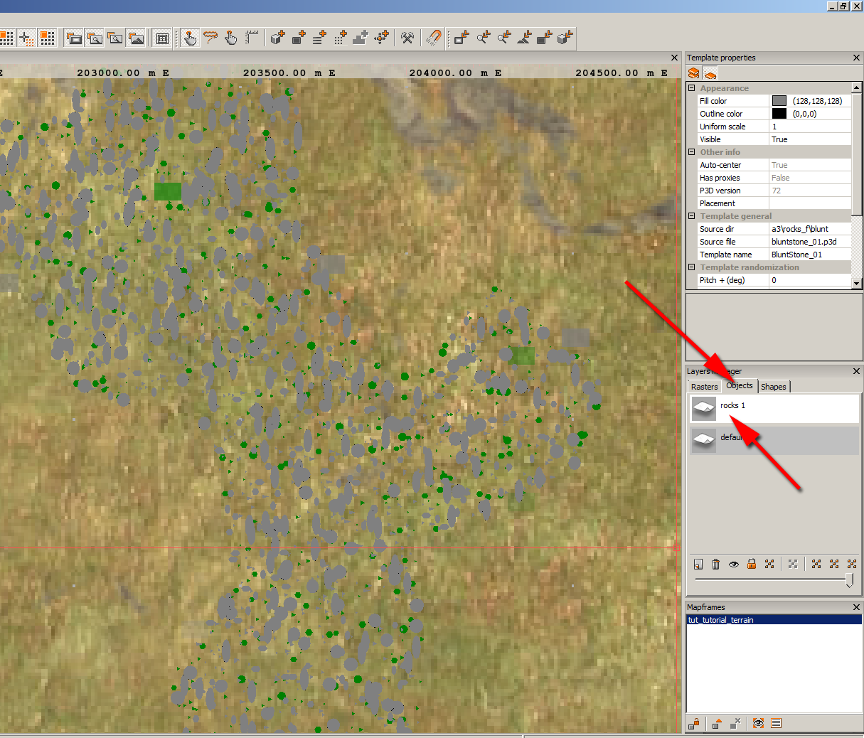Viewport: 864px width, 738px height.
Task: Toggle layer visibility eye icon
Action: [734, 564]
